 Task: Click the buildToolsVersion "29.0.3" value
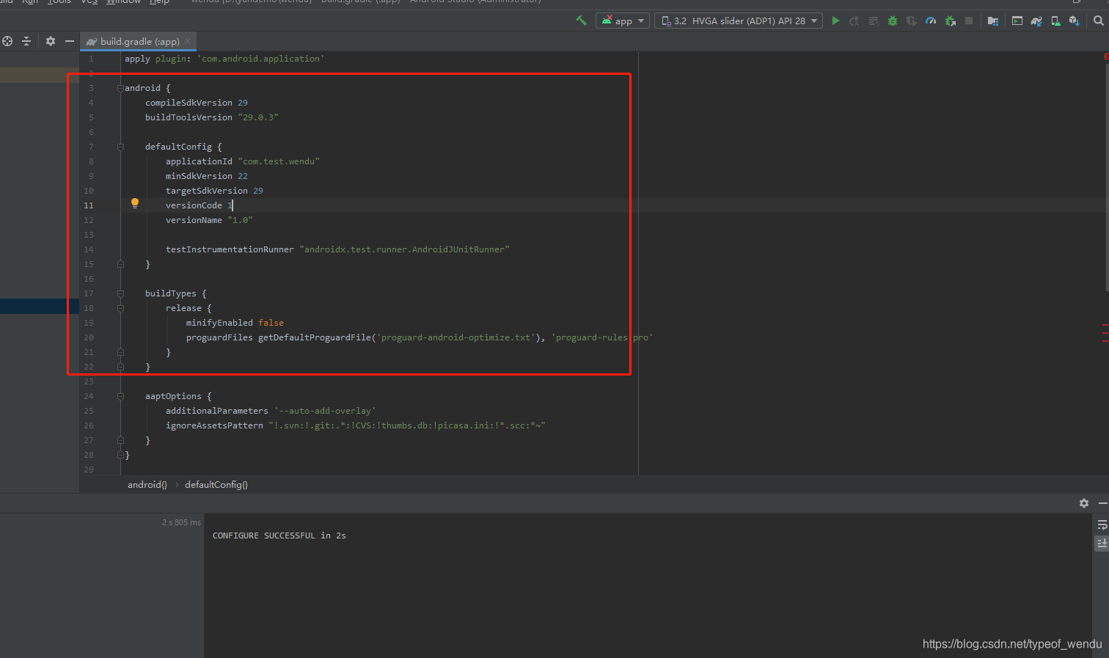point(258,117)
